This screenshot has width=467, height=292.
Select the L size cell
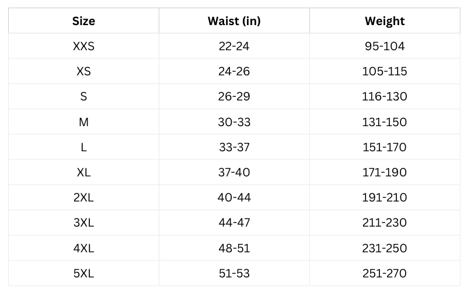[x=83, y=147]
